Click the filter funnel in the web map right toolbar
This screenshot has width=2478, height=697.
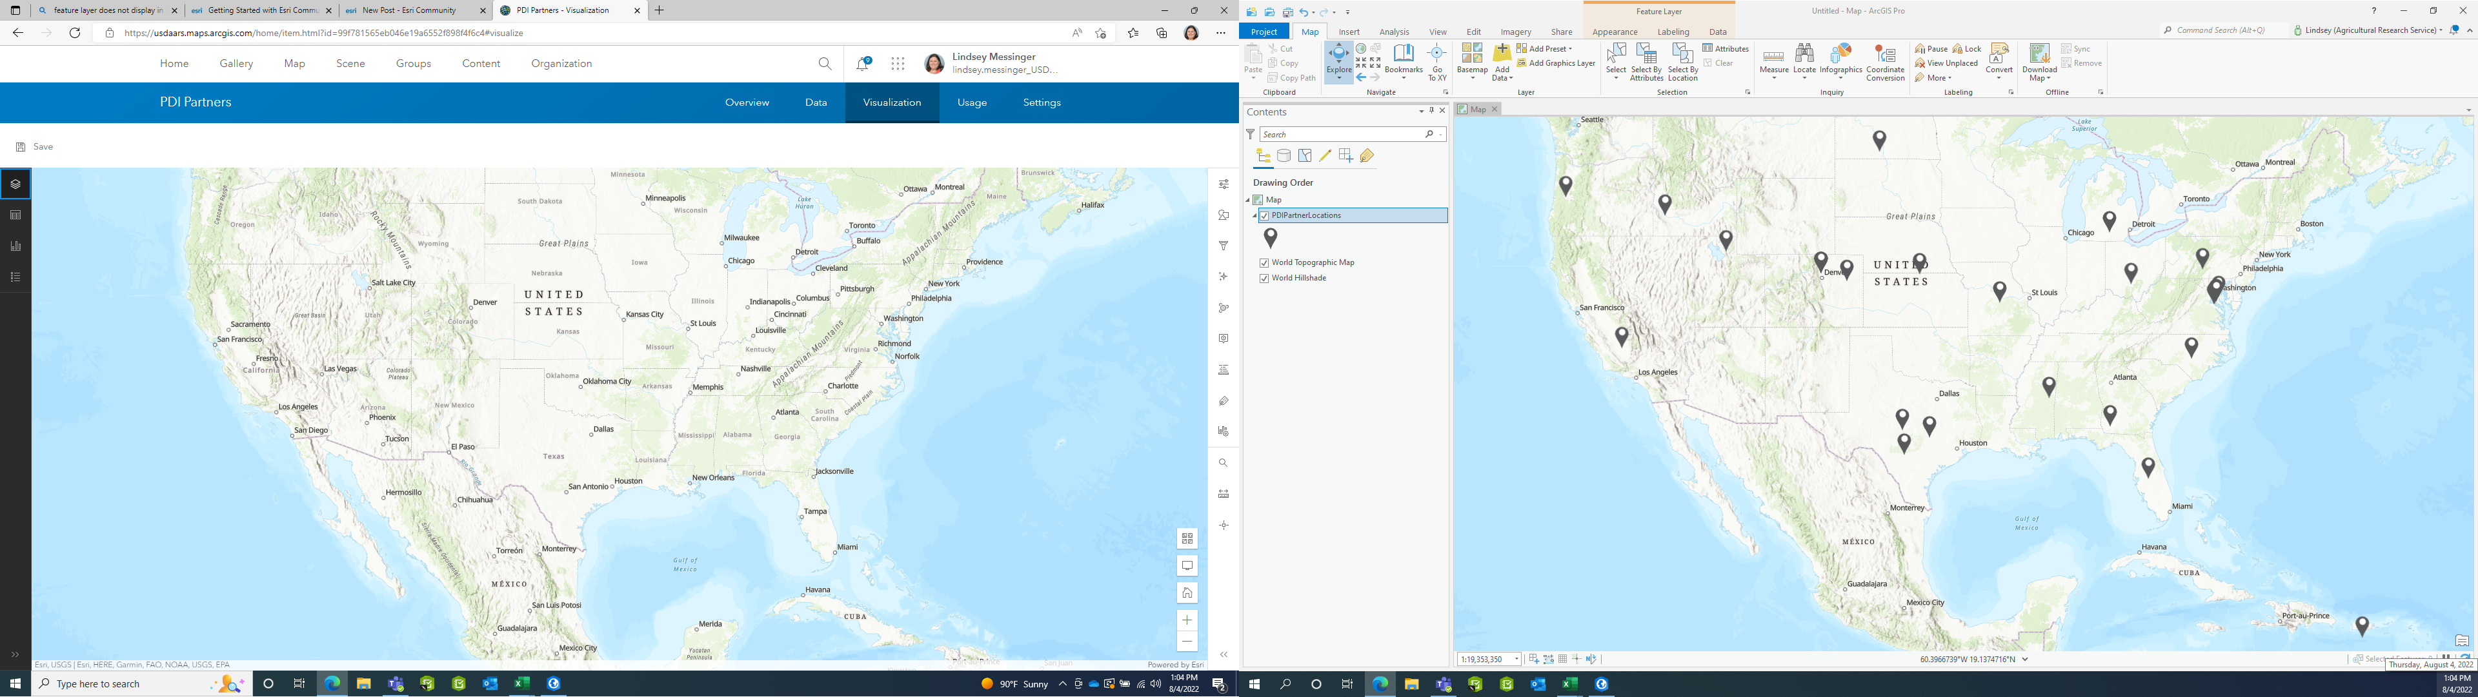[1224, 246]
